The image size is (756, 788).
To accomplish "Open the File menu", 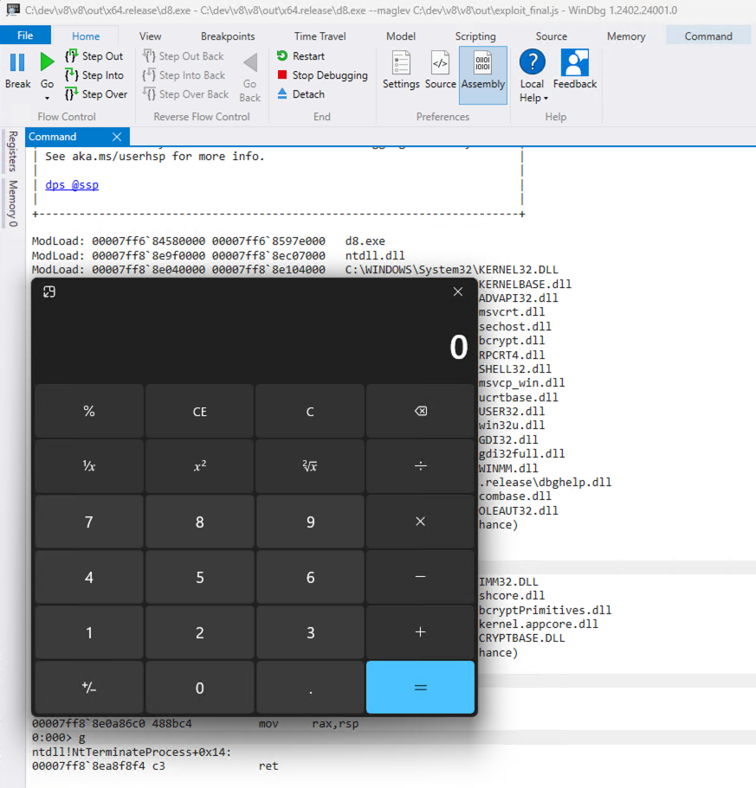I will pos(25,35).
